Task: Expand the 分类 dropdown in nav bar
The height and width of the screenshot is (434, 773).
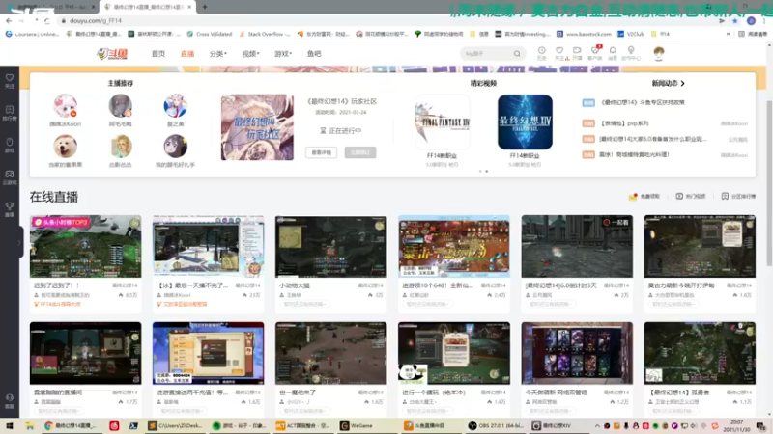Action: pyautogui.click(x=218, y=54)
